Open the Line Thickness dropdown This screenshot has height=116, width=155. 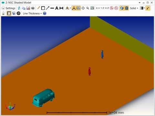point(32,13)
